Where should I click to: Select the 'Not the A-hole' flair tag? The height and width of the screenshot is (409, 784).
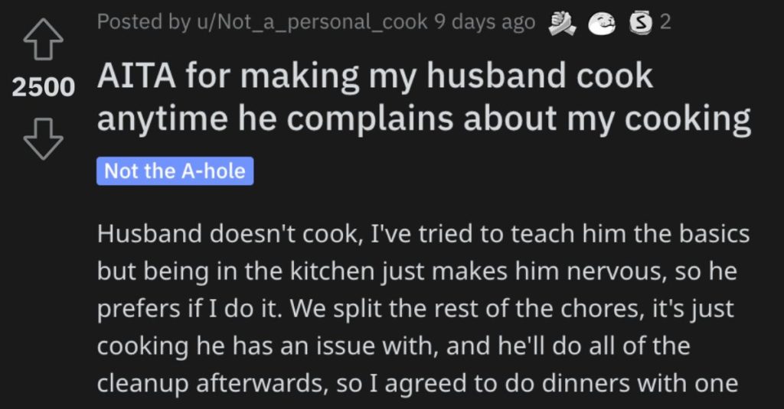(175, 171)
